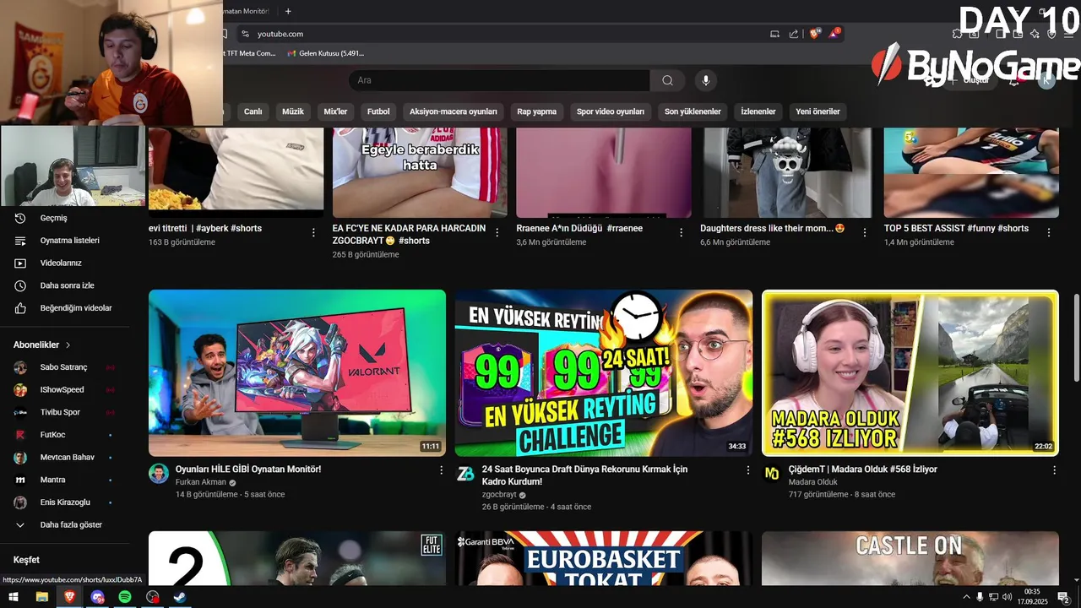Click the page vertical scrollbar thumb

1076,338
